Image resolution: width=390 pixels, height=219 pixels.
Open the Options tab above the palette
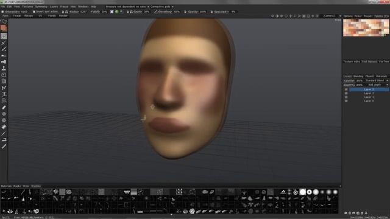click(x=348, y=16)
